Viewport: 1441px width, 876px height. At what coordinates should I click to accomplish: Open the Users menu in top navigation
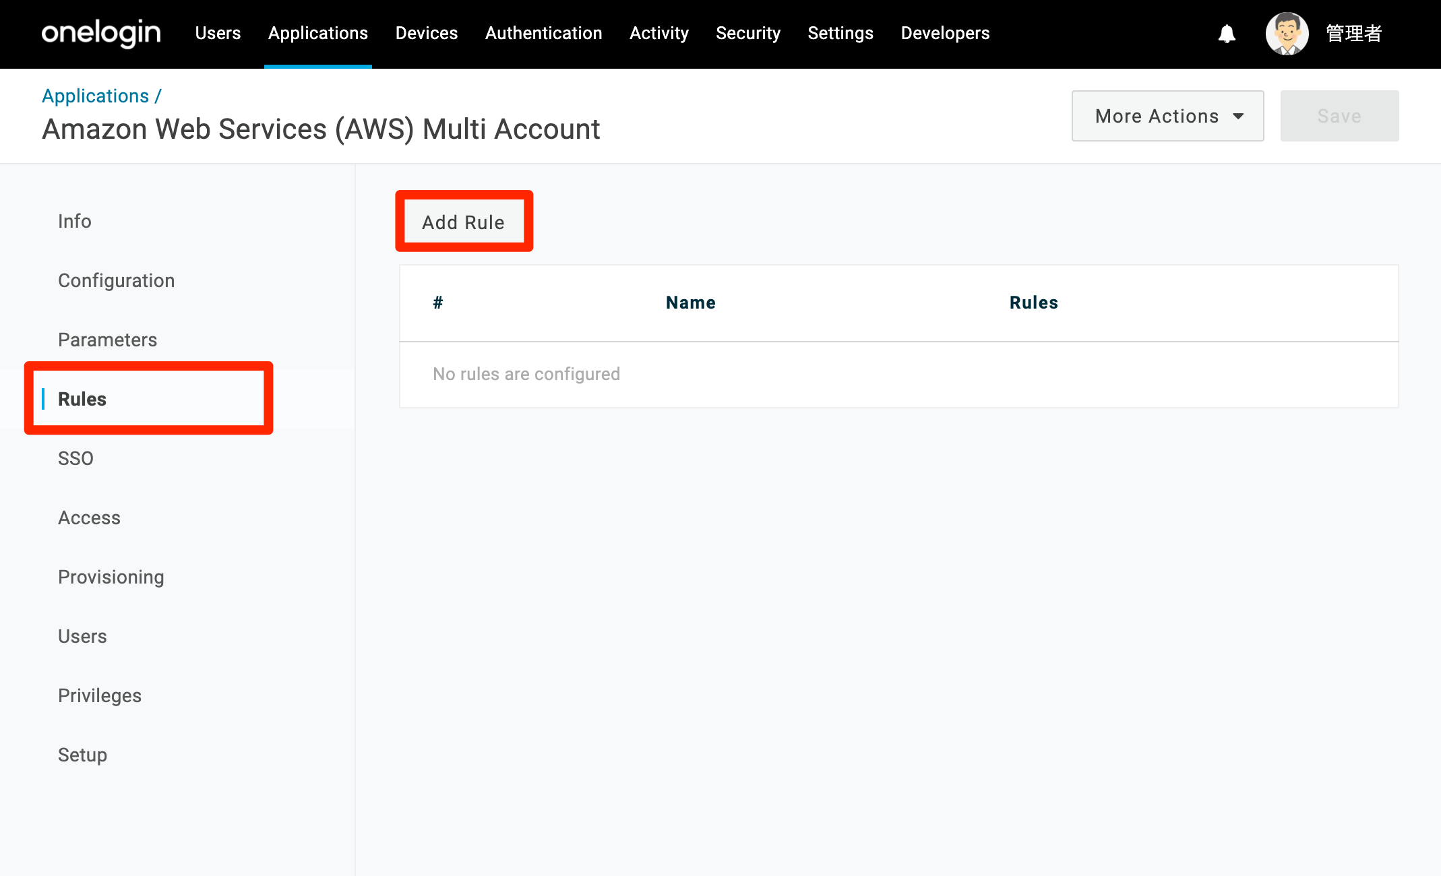pos(218,33)
